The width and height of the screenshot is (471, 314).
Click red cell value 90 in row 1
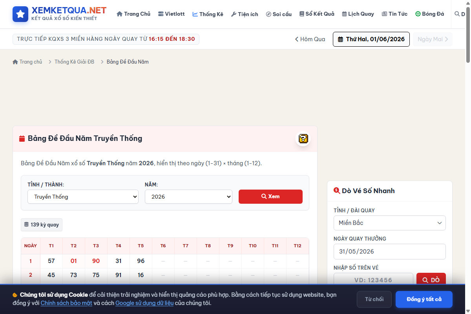click(x=96, y=261)
